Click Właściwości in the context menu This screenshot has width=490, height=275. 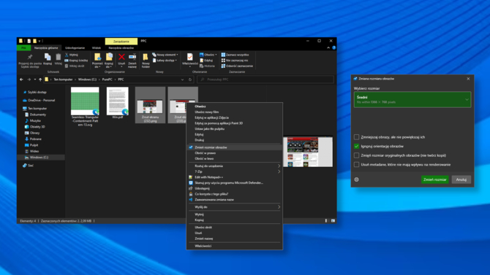click(x=234, y=246)
